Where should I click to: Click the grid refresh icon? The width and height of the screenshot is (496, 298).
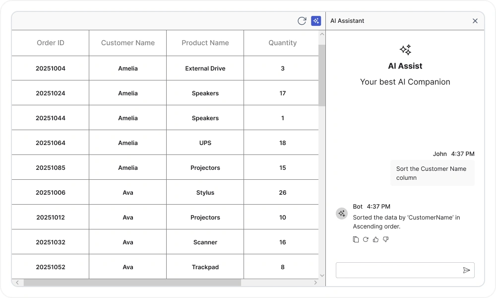tap(302, 21)
